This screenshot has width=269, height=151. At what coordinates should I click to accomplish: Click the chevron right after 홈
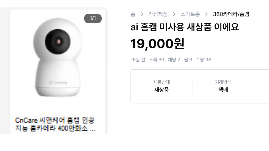click(x=141, y=14)
